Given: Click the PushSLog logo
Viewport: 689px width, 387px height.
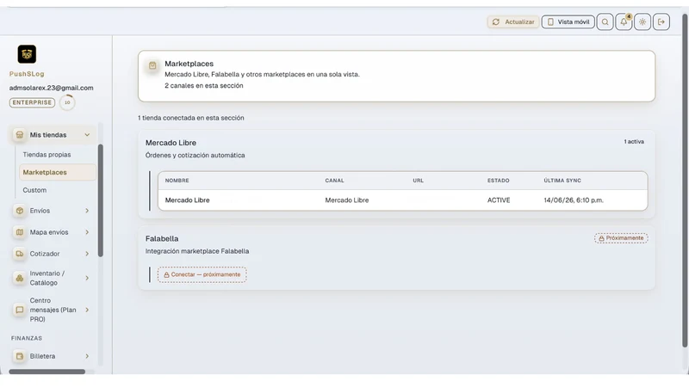Looking at the screenshot, I should point(27,54).
